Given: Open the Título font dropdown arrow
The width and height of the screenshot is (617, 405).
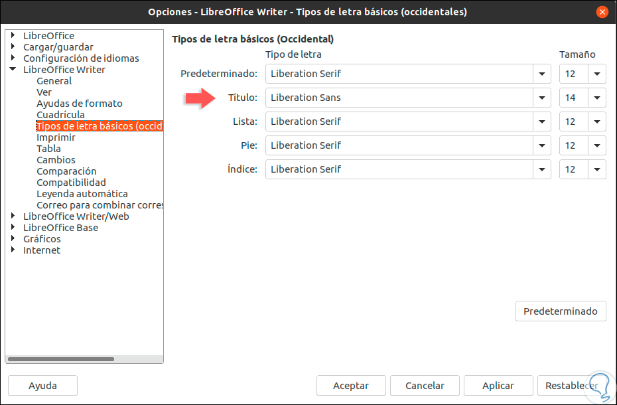Looking at the screenshot, I should pyautogui.click(x=542, y=98).
